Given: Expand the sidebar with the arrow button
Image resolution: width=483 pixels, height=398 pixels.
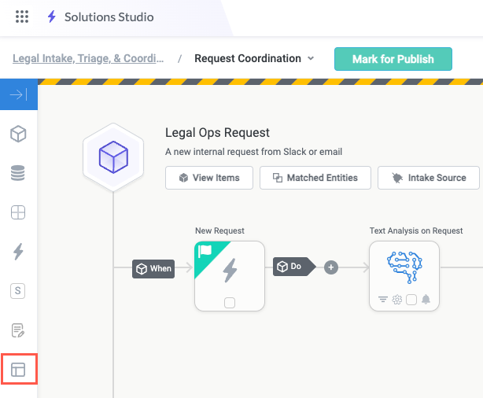Looking at the screenshot, I should point(18,95).
